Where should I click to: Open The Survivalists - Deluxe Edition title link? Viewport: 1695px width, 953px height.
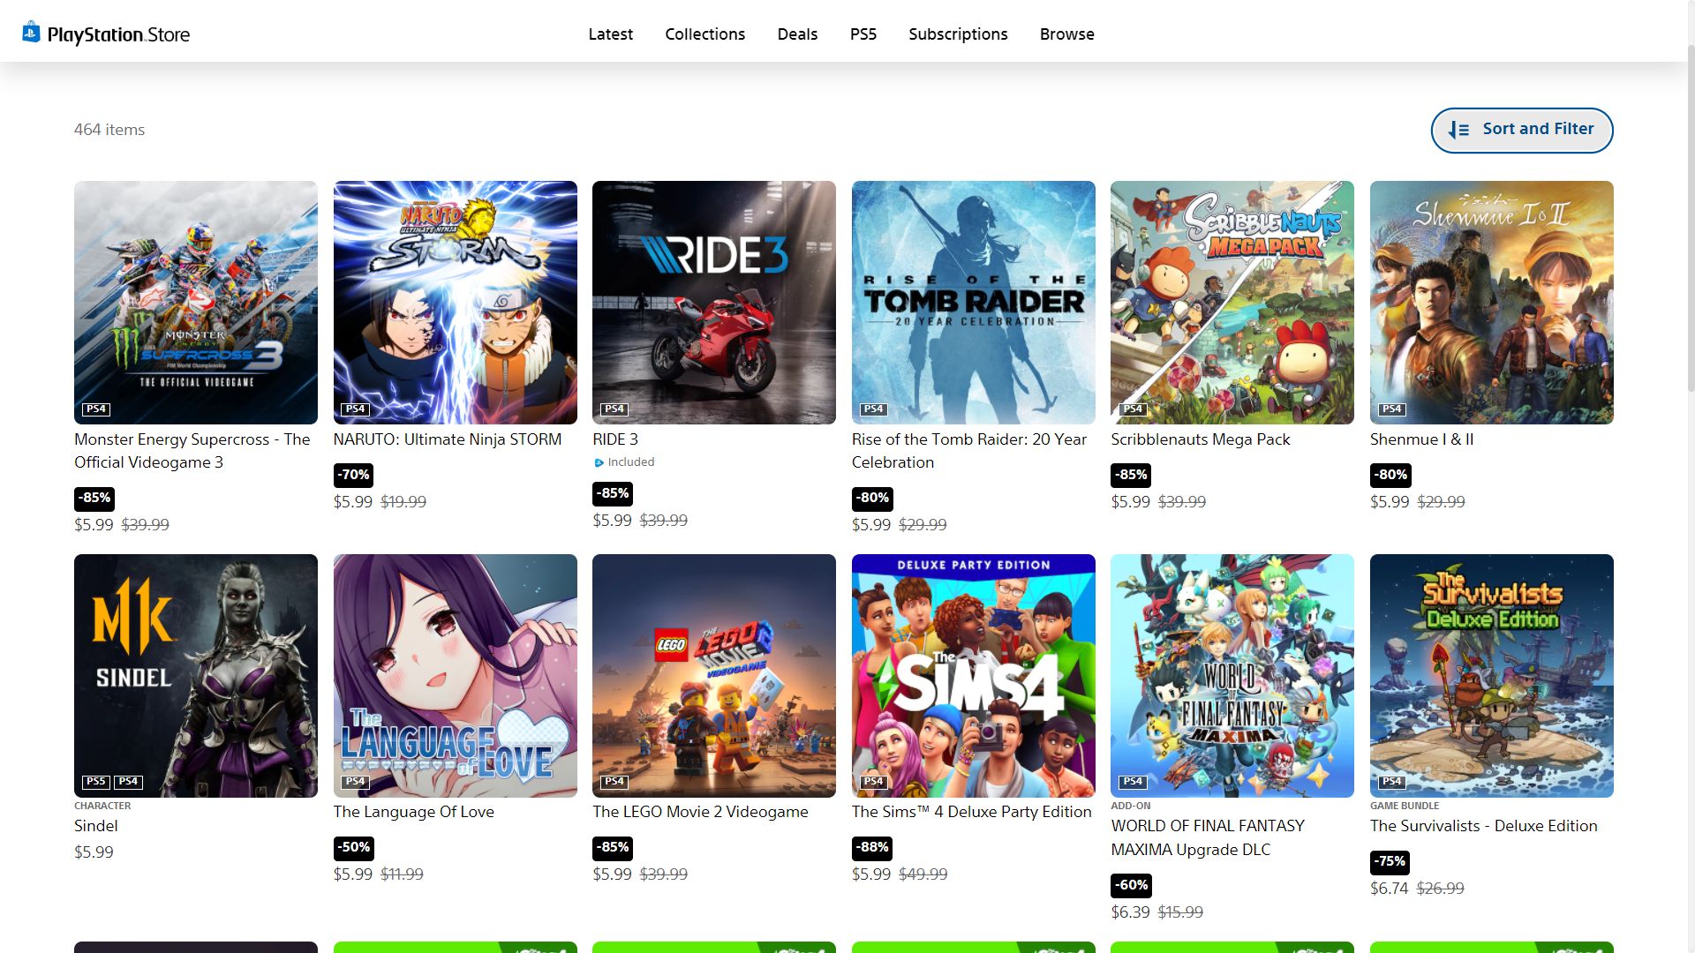click(x=1483, y=826)
